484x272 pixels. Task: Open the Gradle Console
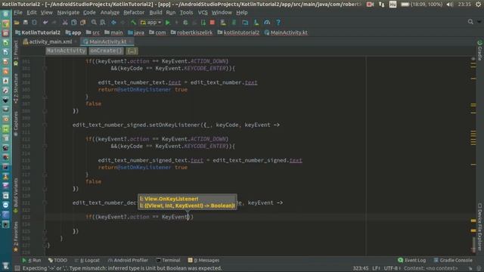(x=453, y=260)
